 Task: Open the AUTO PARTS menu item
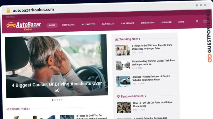click(x=68, y=25)
